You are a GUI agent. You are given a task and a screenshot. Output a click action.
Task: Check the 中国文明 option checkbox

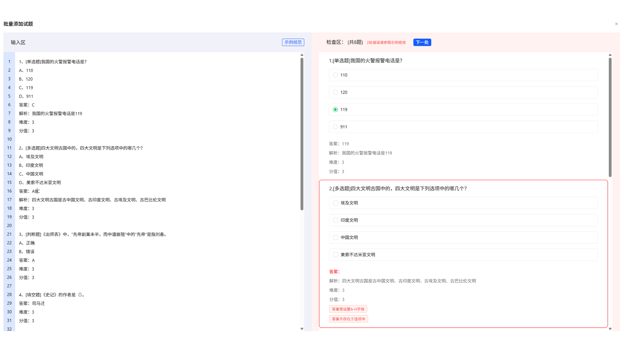pos(336,237)
